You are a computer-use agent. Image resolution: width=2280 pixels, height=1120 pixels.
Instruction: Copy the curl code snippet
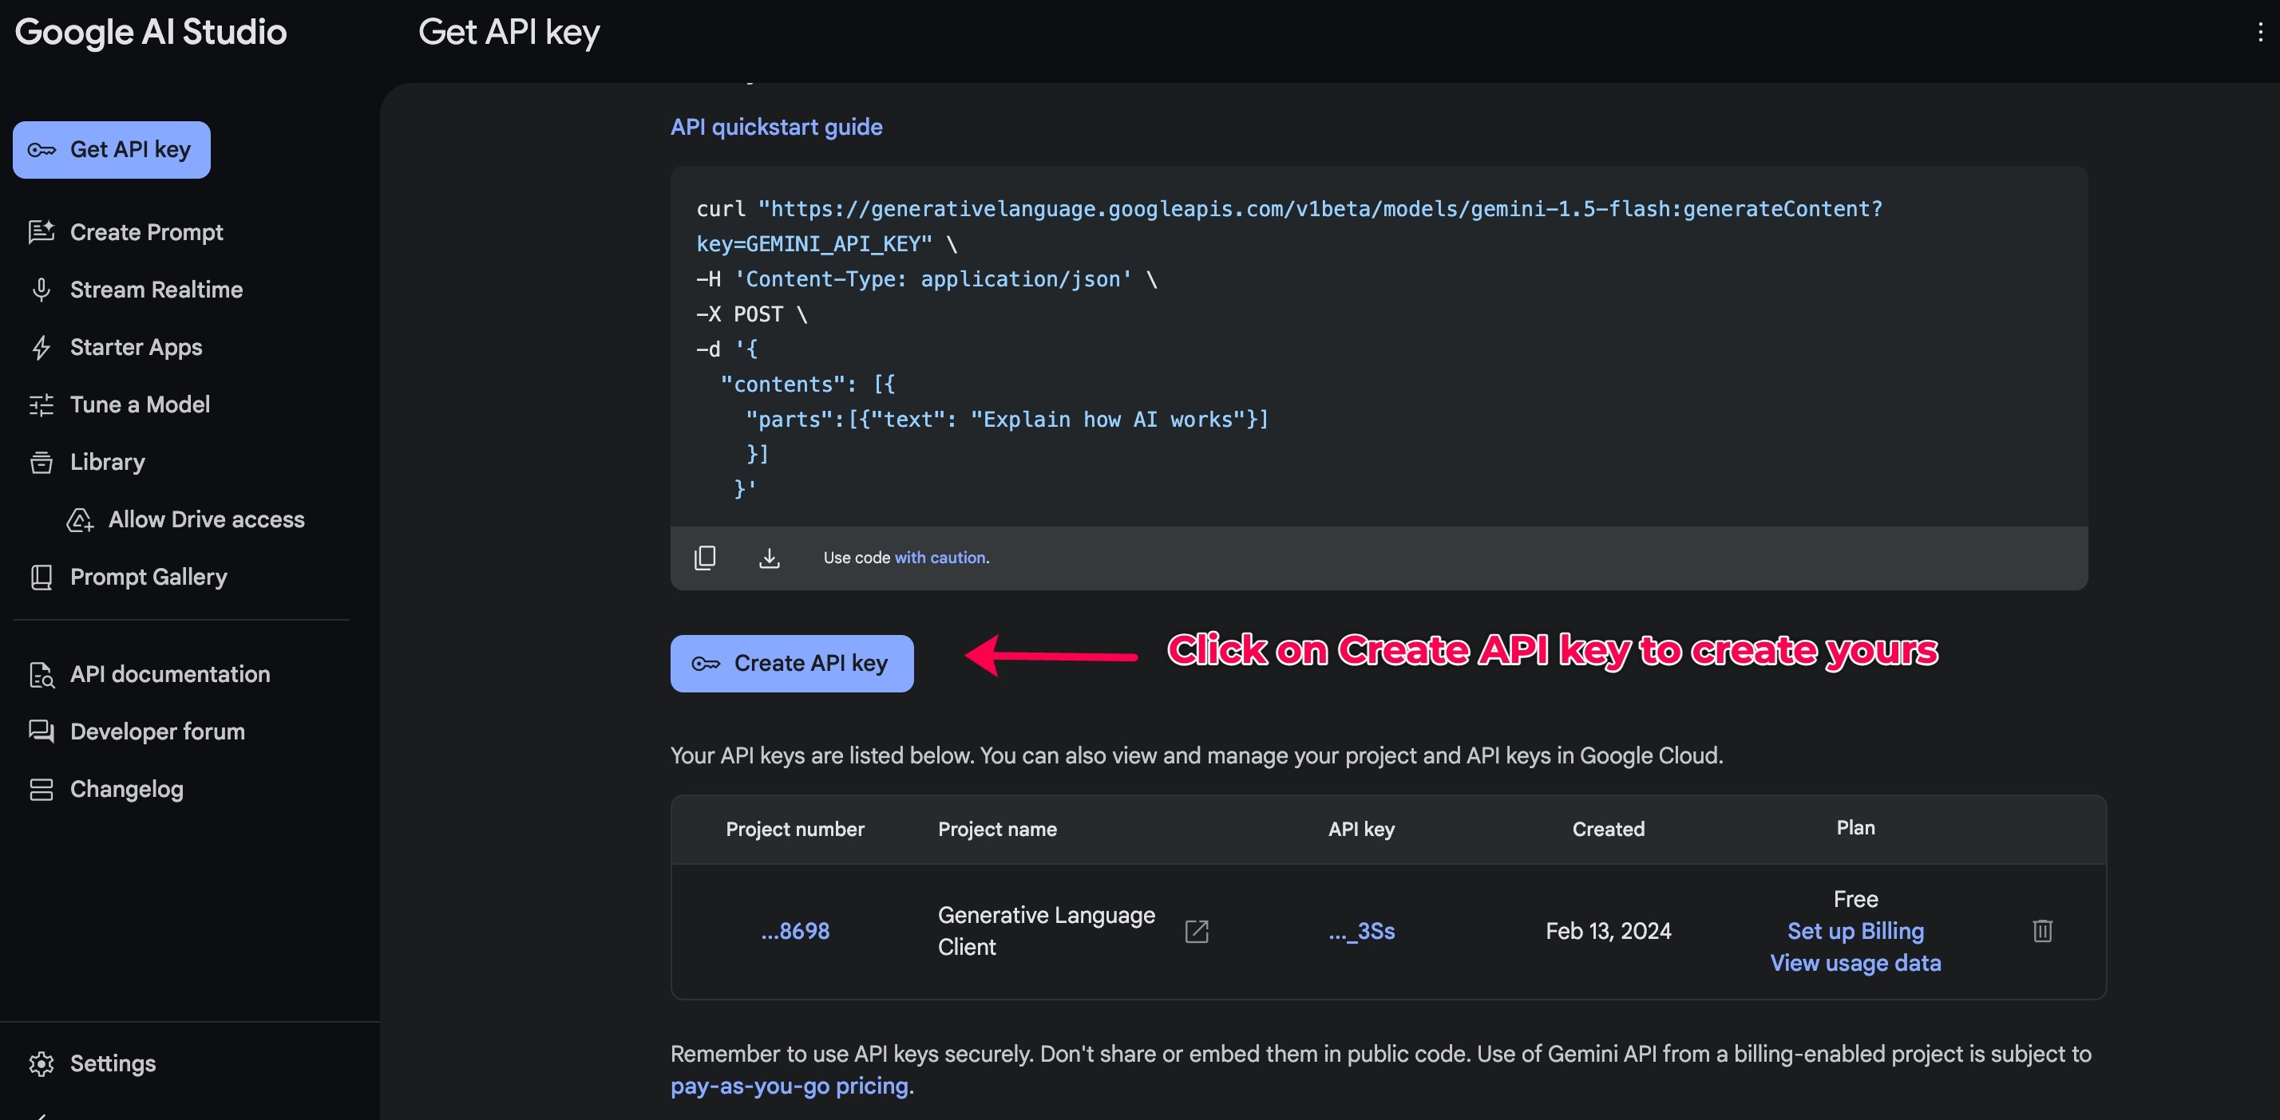(x=705, y=558)
